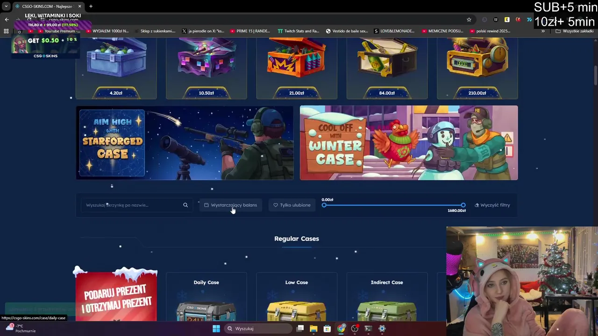Open the Sklep z sukienkami bookmark
Viewport: 598px width, 336px height.
pos(155,31)
